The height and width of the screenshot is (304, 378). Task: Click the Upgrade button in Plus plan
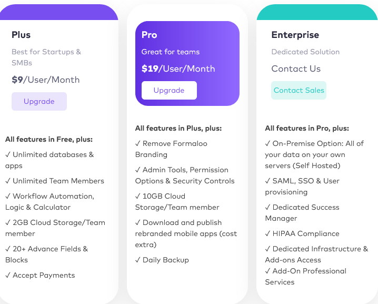[39, 101]
